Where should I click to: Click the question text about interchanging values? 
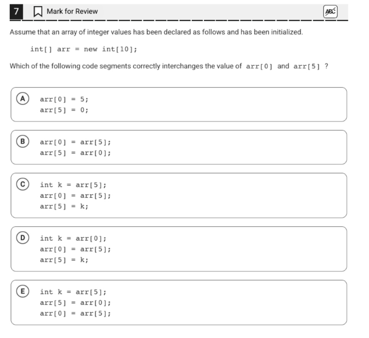169,66
